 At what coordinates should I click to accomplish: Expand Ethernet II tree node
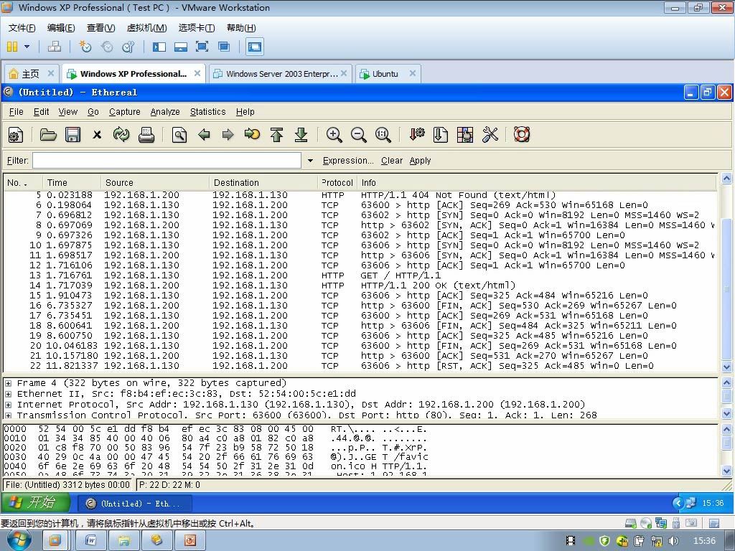click(x=8, y=394)
